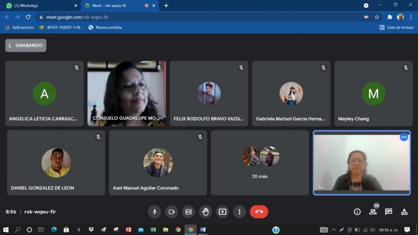Click the '20 más' participants tile
The width and height of the screenshot is (418, 235).
(x=260, y=163)
